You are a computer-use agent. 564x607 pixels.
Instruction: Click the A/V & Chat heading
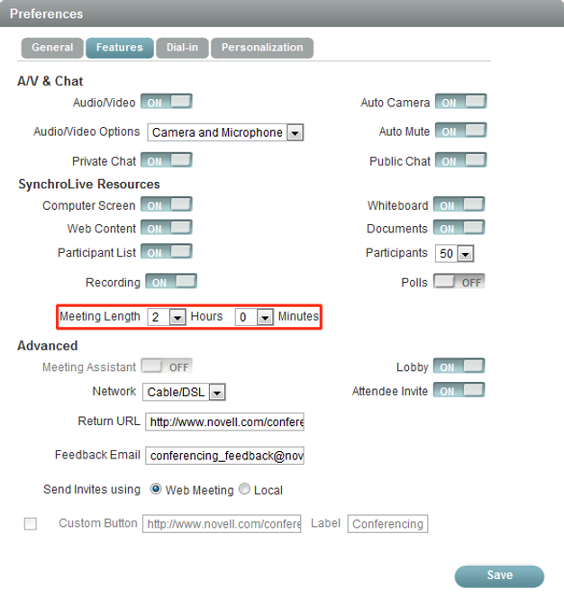click(x=50, y=81)
